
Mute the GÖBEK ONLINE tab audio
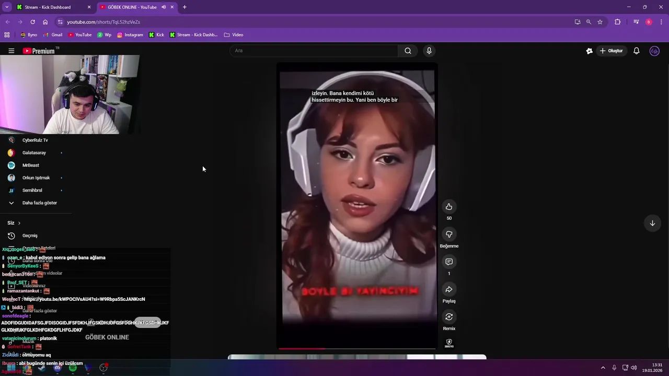tap(164, 7)
